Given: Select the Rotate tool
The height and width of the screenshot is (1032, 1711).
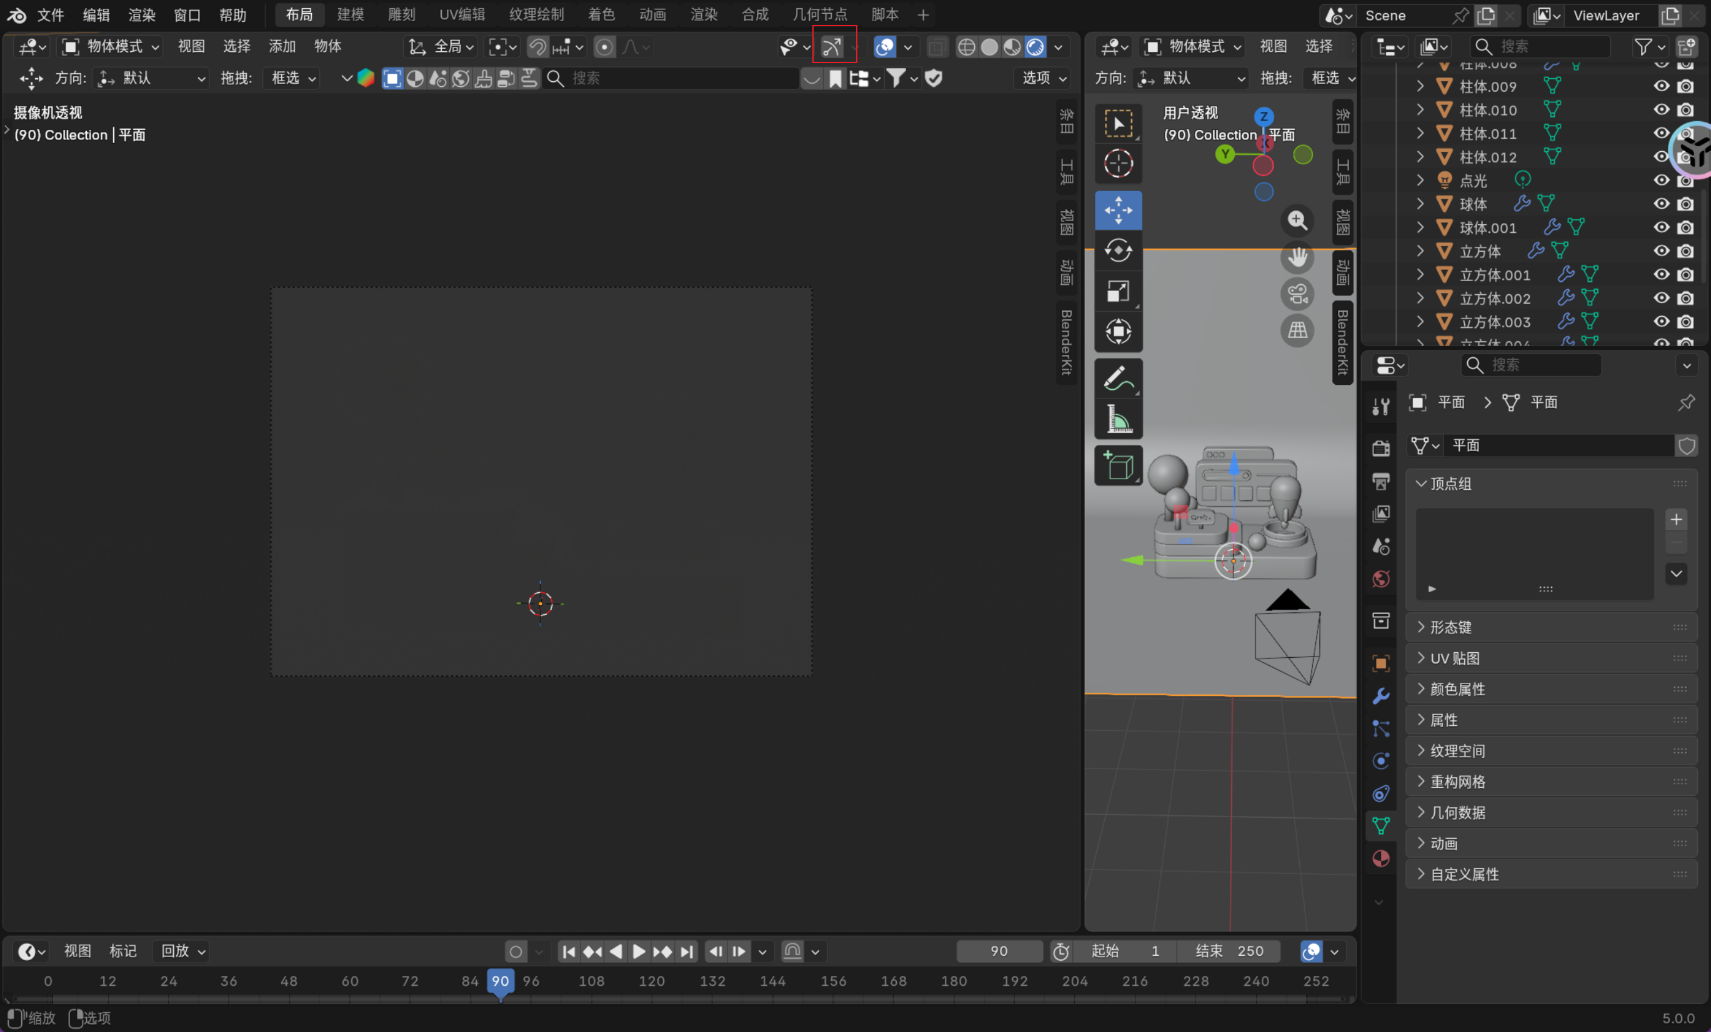Looking at the screenshot, I should [1118, 250].
